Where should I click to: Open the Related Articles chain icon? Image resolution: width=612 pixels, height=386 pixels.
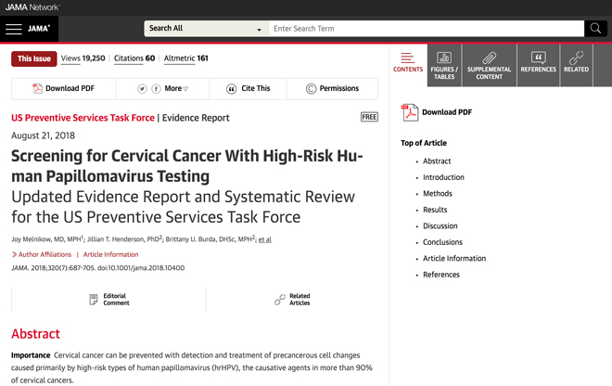(280, 300)
